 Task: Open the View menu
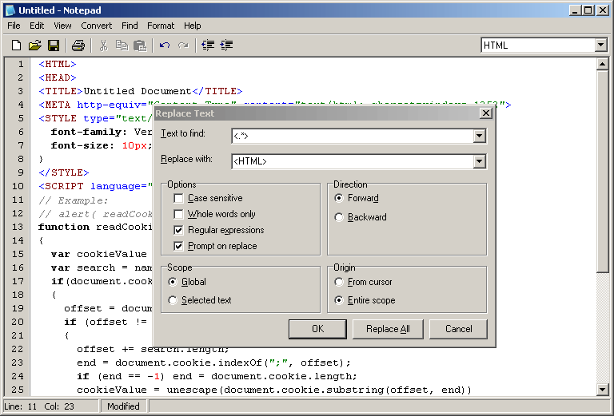click(x=62, y=26)
